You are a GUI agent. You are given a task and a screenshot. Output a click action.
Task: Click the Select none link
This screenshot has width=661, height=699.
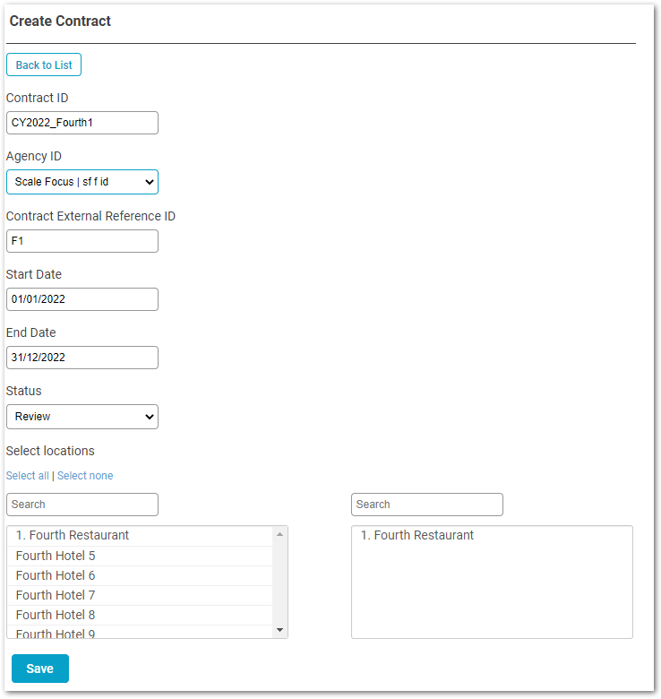tap(85, 476)
